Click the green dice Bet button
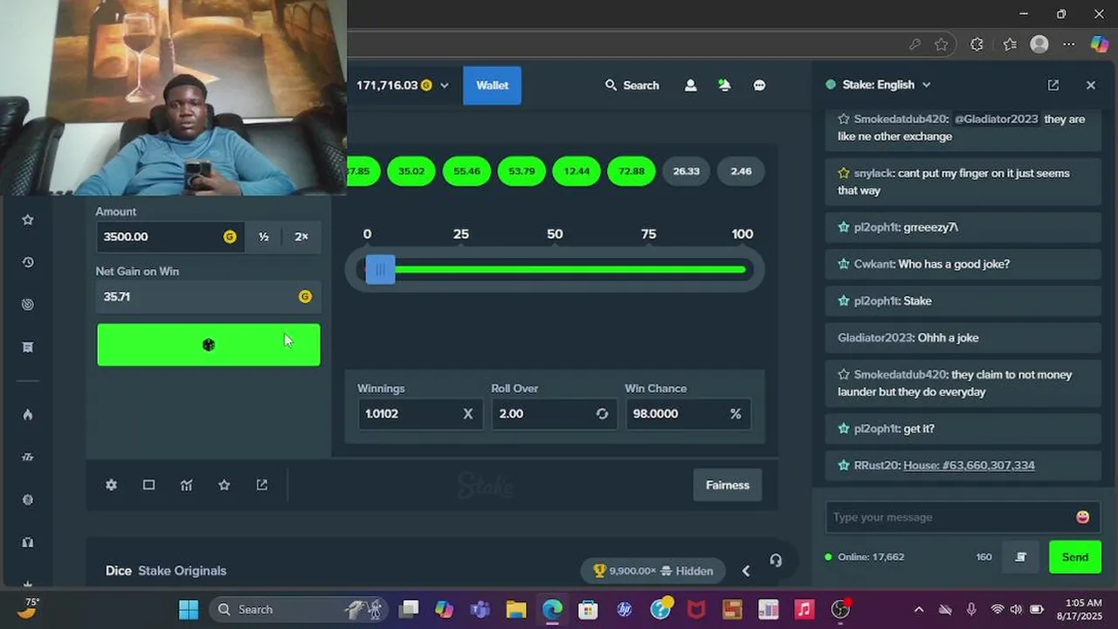The image size is (1118, 629). [x=209, y=345]
